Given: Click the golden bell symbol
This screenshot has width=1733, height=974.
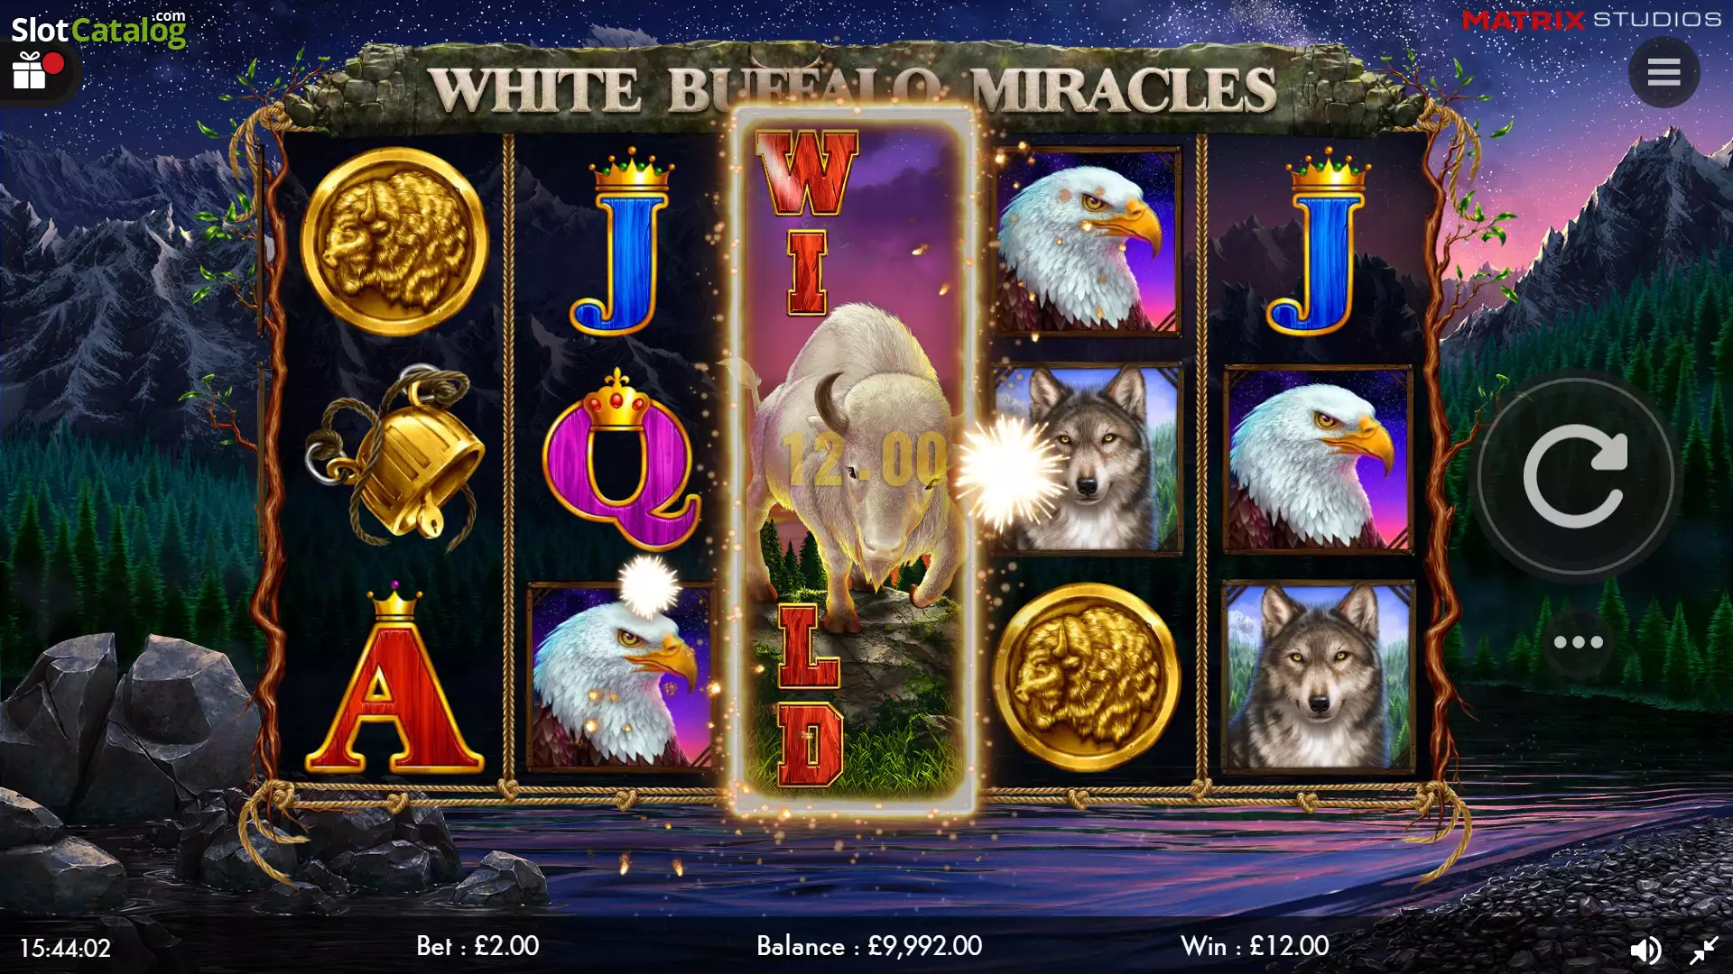Looking at the screenshot, I should pos(394,455).
